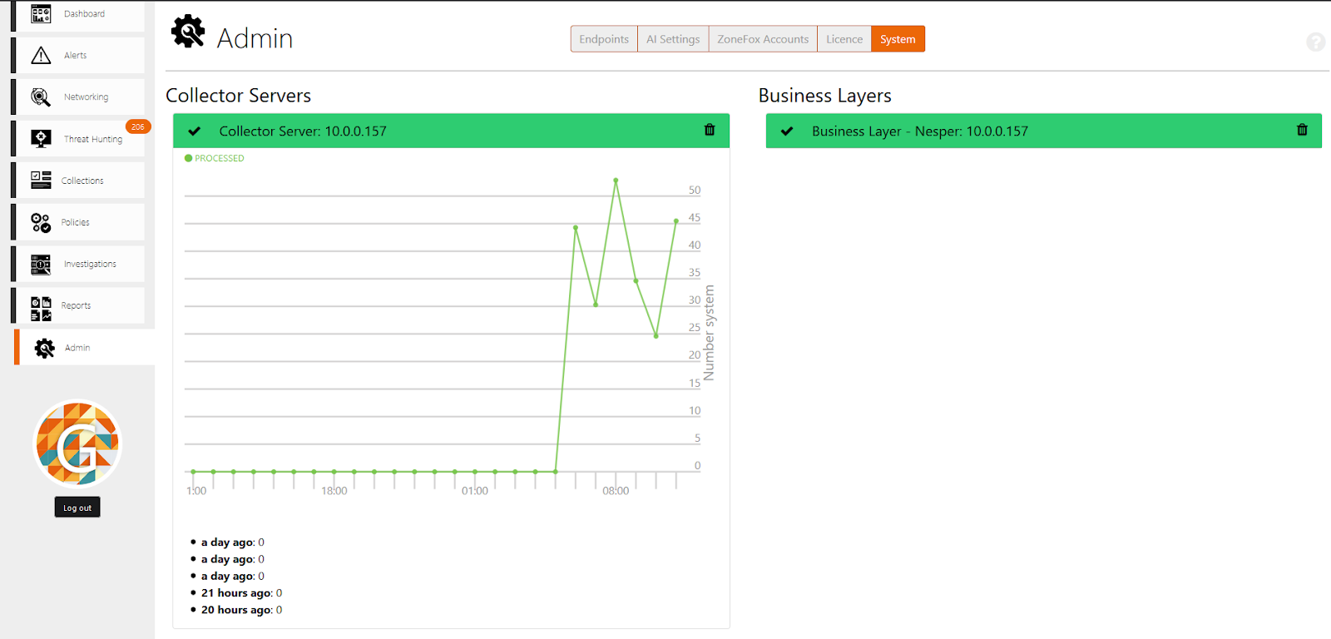Toggle the PROCESSED series legend
The width and height of the screenshot is (1331, 639).
tap(215, 158)
